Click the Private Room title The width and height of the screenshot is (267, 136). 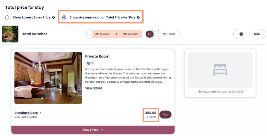tap(97, 57)
